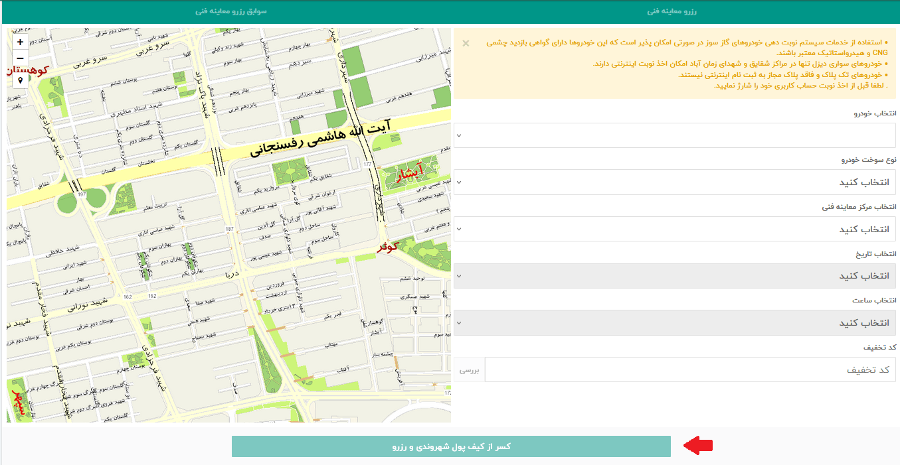The height and width of the screenshot is (465, 900).
Task: Click the map location pin button
Action: point(20,80)
